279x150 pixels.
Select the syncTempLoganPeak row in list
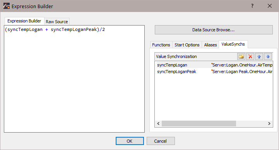[214, 72]
